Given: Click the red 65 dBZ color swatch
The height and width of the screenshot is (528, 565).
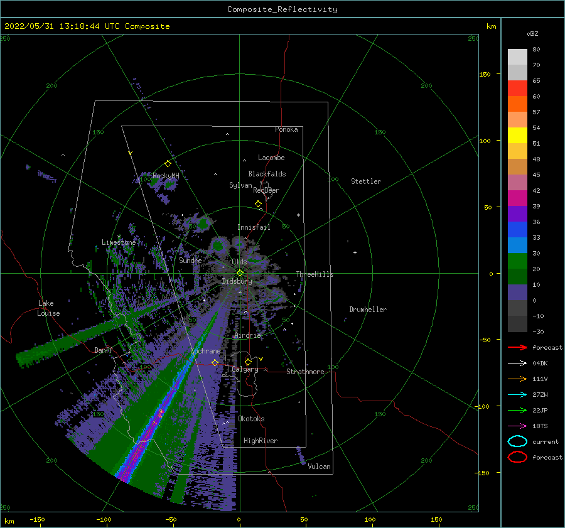Looking at the screenshot, I should (517, 88).
